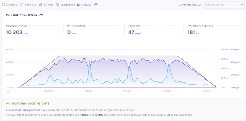Viewport: 246px width, 121px height.
Task: Click the clock icon under the chart axis
Action: (x=8, y=91)
